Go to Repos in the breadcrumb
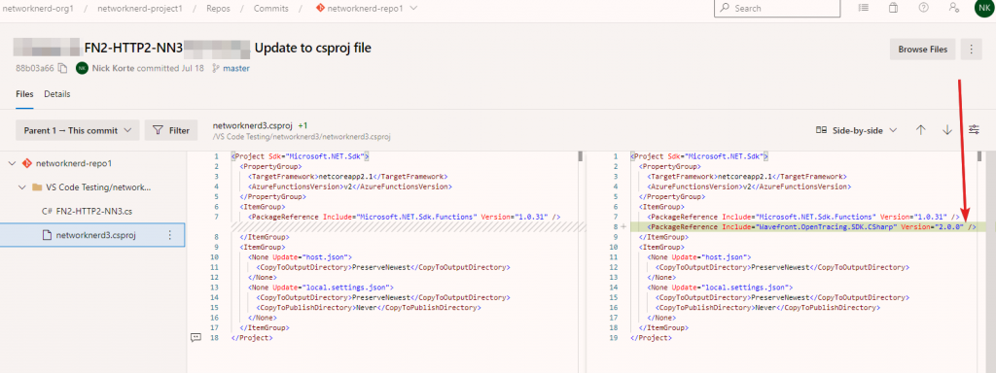The width and height of the screenshot is (996, 373). click(219, 8)
